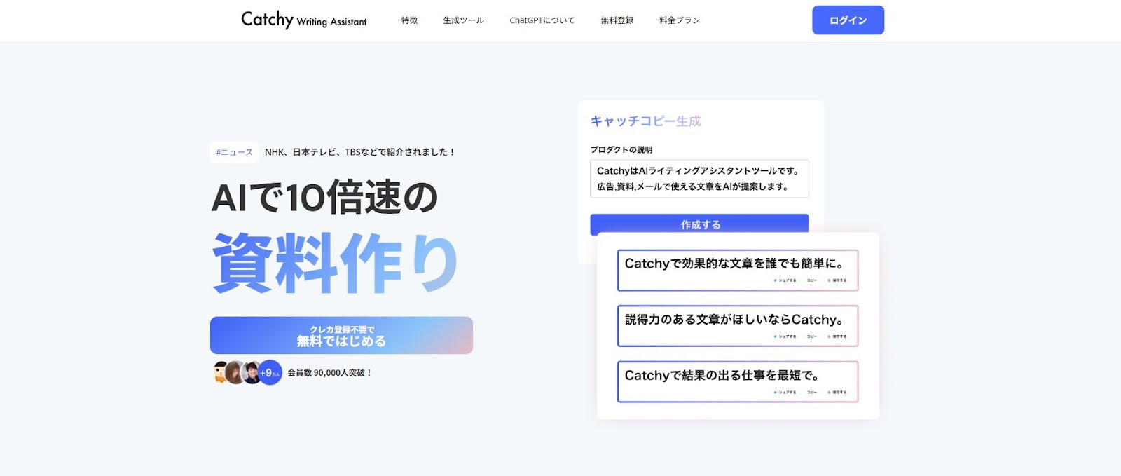The height and width of the screenshot is (476, 1121).
Task: Share the '説得力のある文章がほしいならCatchy。' result
Action: (785, 336)
